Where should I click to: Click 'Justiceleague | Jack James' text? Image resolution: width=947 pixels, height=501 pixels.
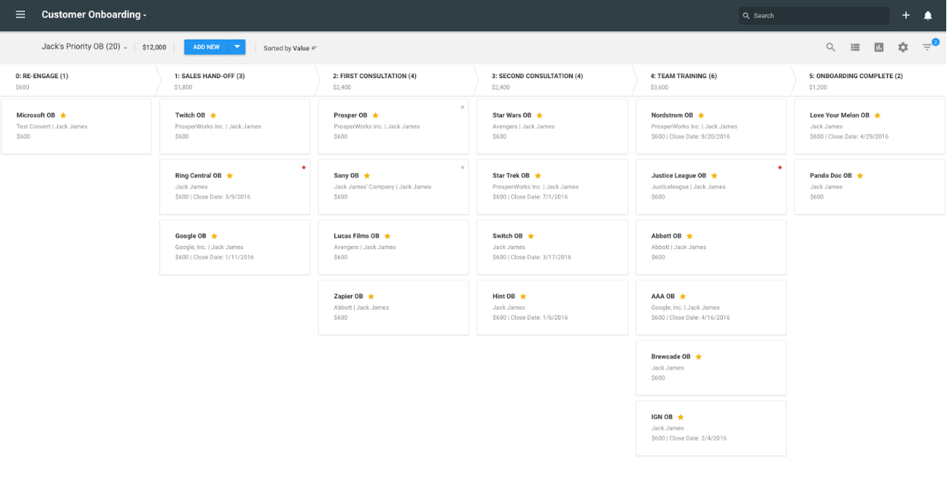pyautogui.click(x=689, y=187)
